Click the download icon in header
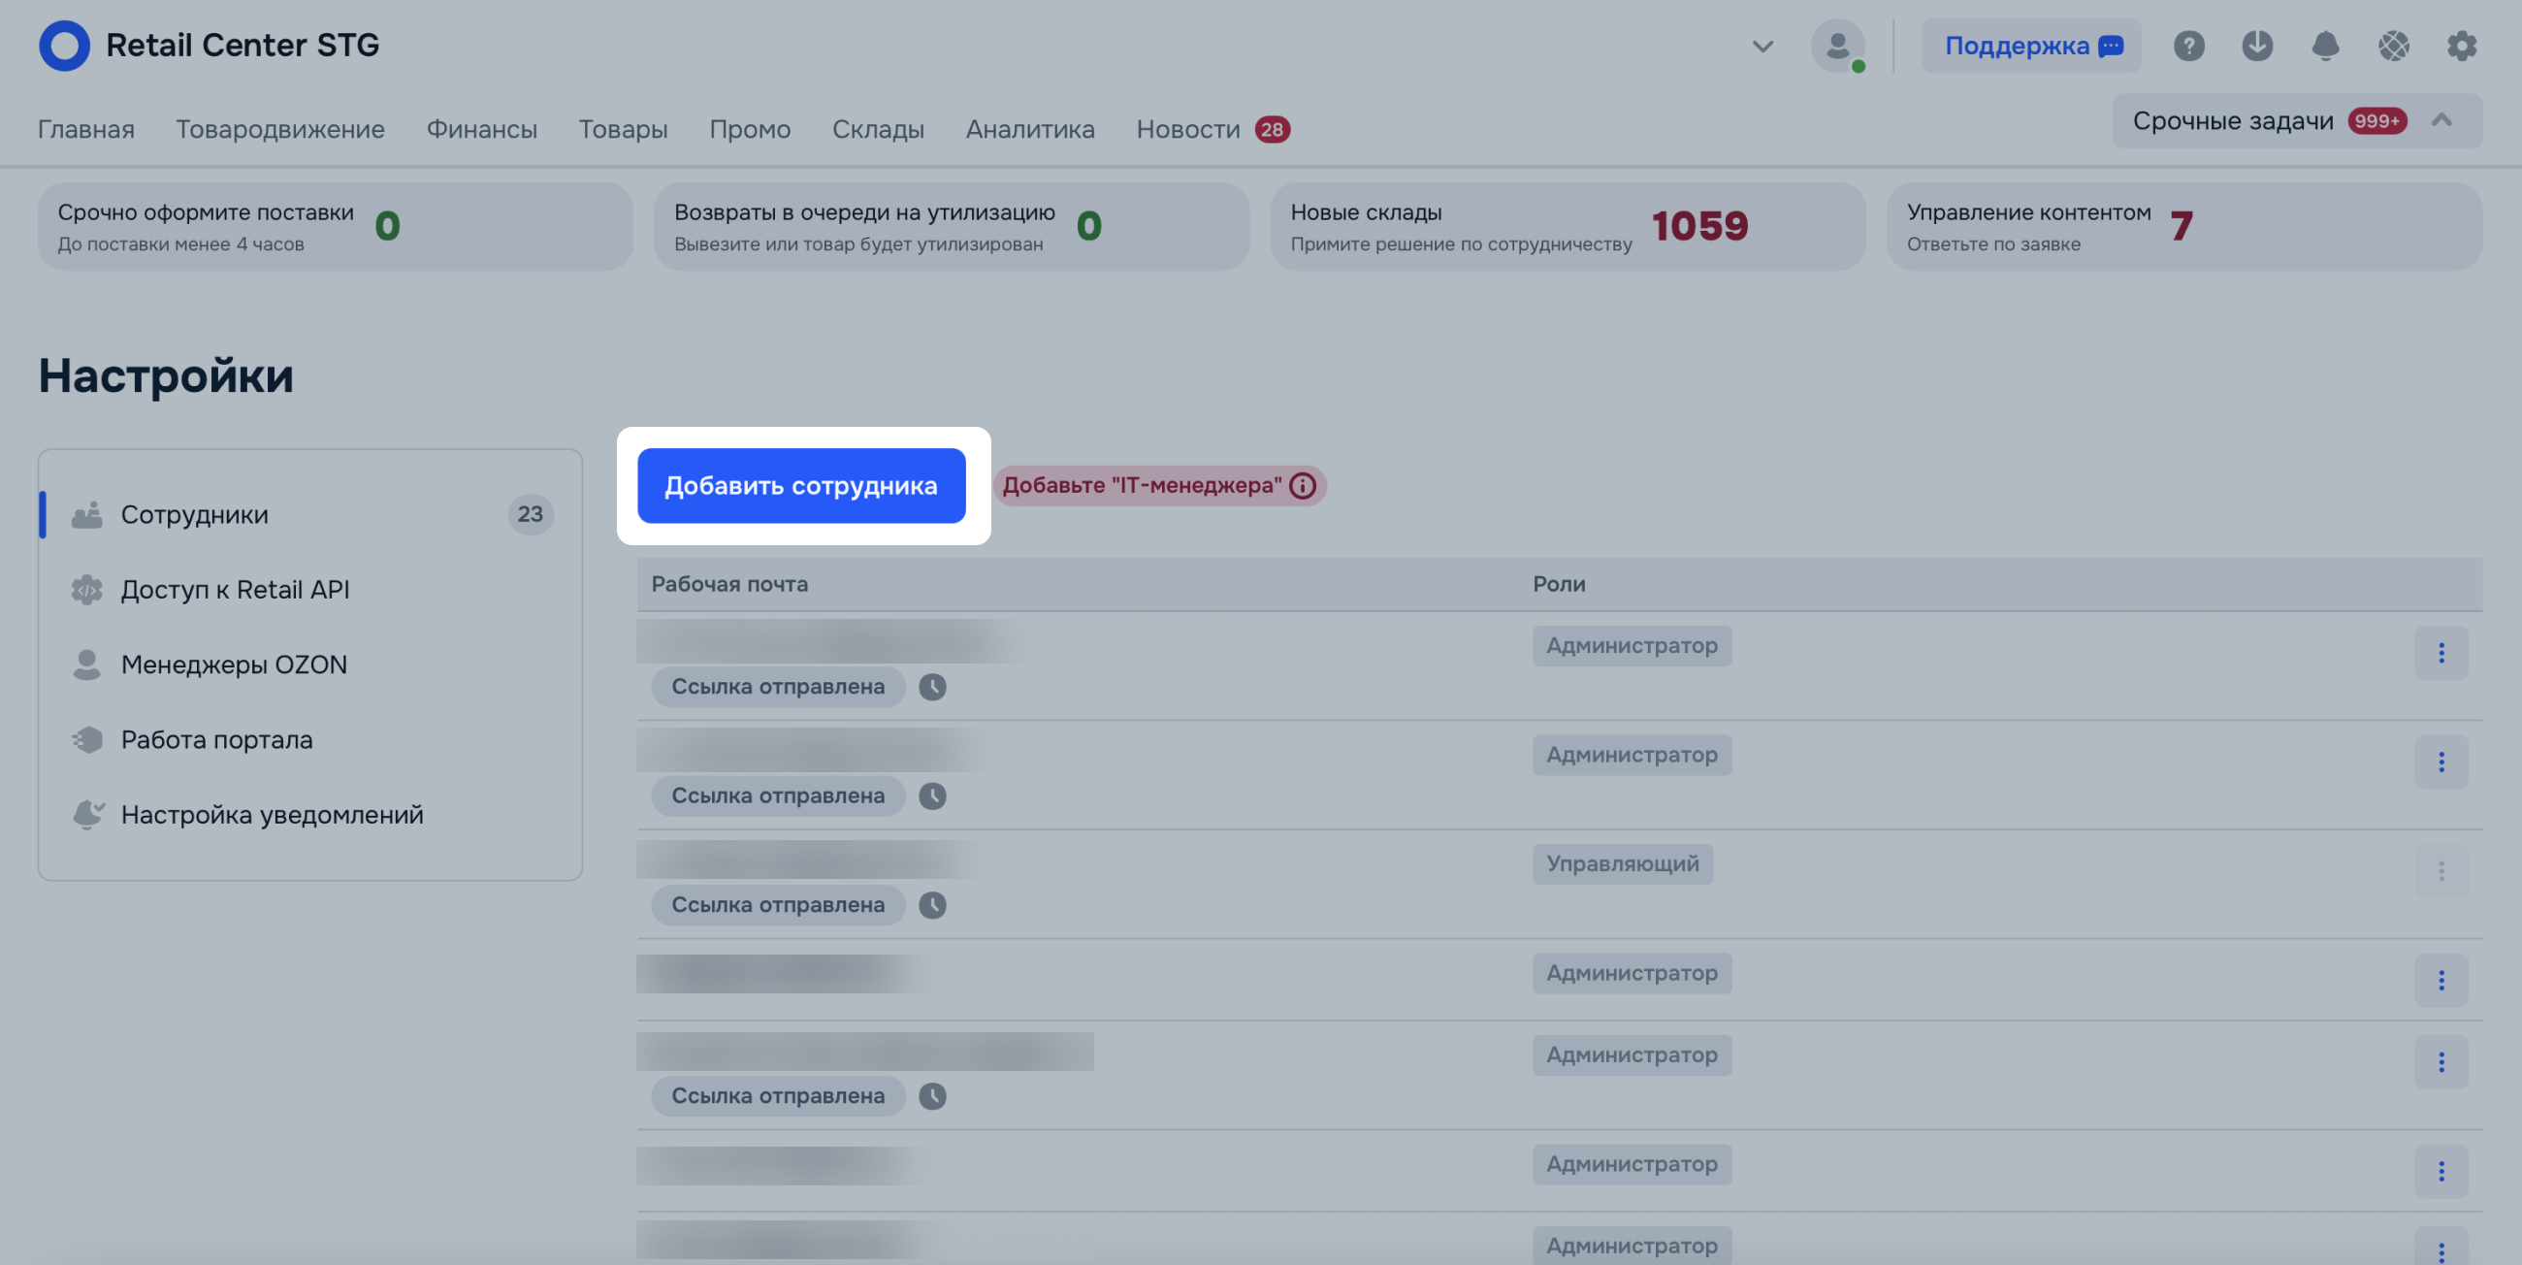Image resolution: width=2522 pixels, height=1265 pixels. point(2256,46)
